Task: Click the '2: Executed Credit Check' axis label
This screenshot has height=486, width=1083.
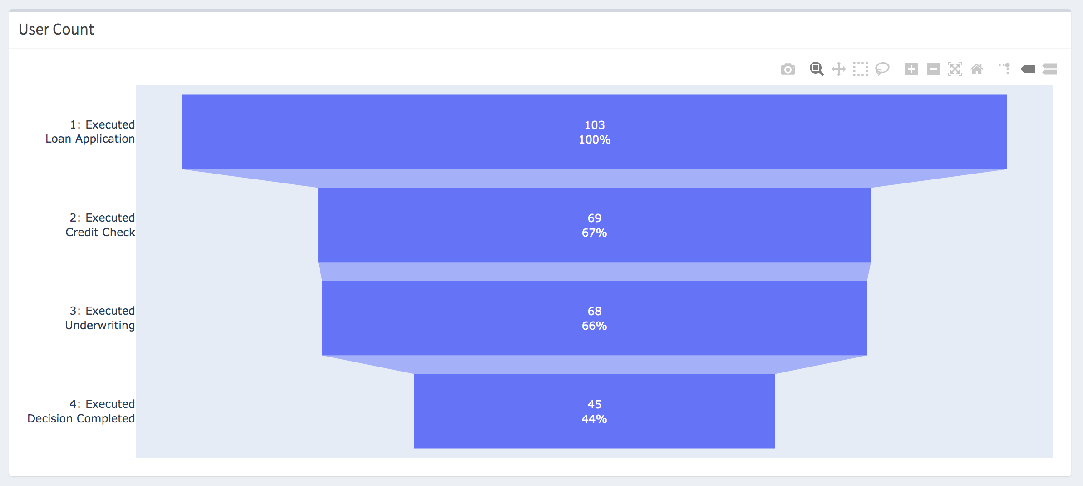Action: tap(100, 225)
